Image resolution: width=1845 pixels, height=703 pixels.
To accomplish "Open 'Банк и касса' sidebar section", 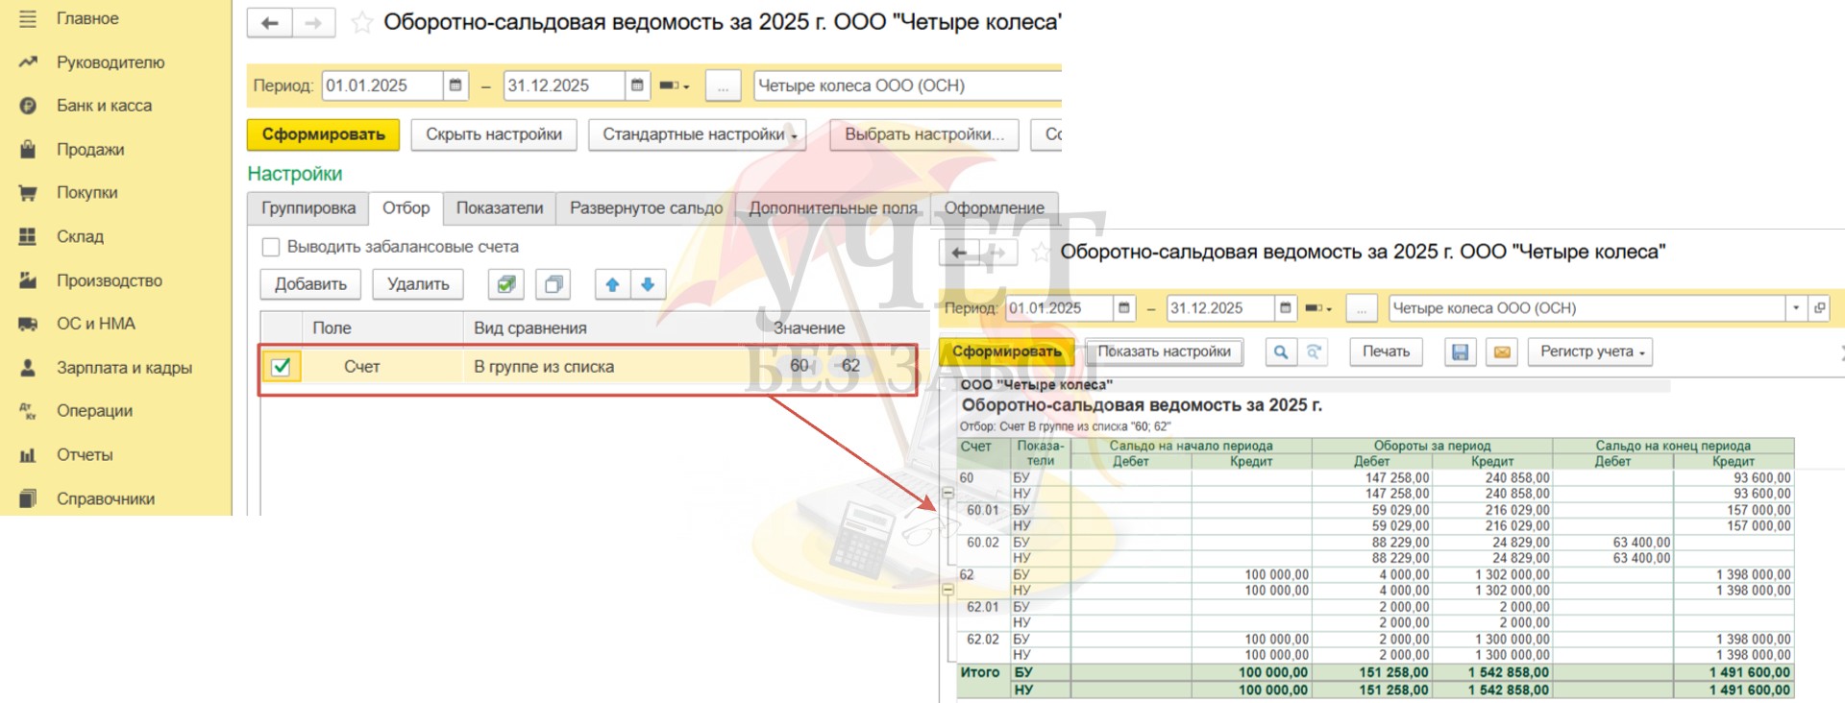I will pos(104,106).
